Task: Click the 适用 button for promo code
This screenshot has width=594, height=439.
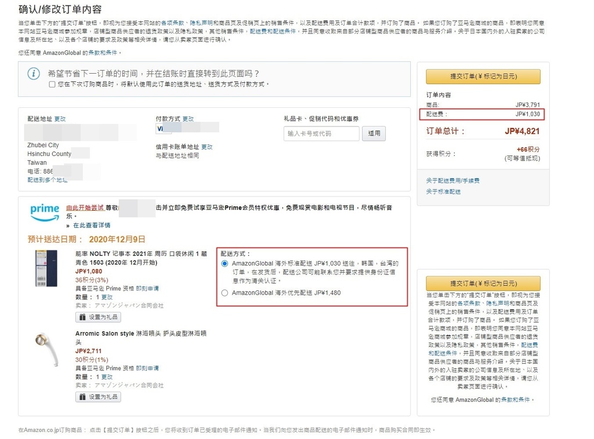Action: (374, 134)
